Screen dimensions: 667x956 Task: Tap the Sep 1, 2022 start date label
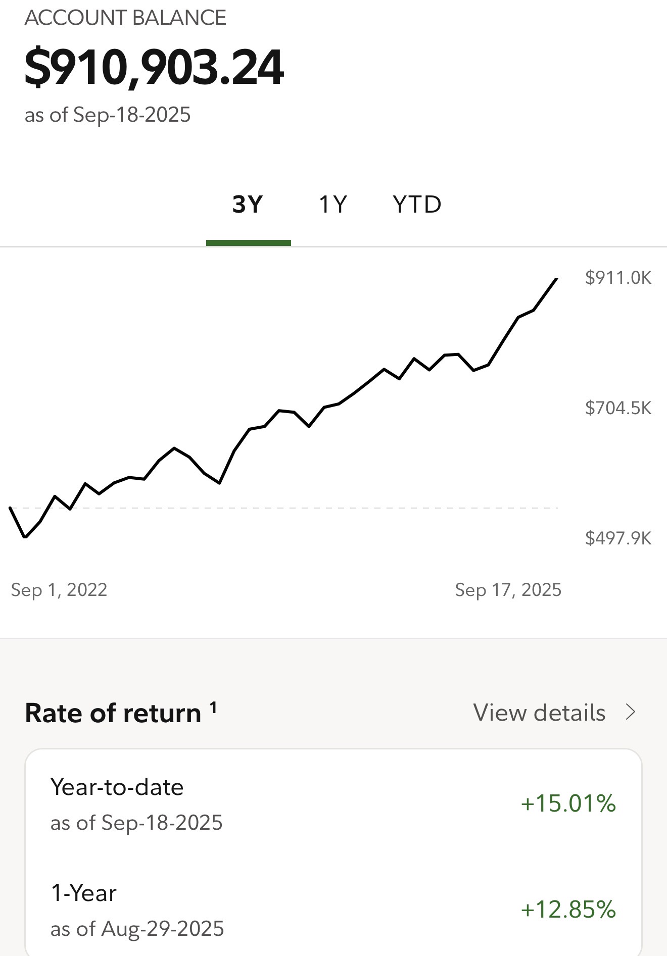59,590
